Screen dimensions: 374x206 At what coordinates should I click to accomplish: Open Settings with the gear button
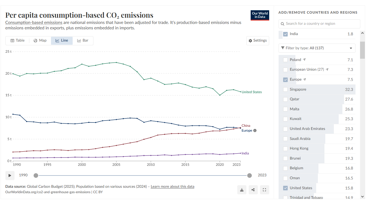coord(257,40)
